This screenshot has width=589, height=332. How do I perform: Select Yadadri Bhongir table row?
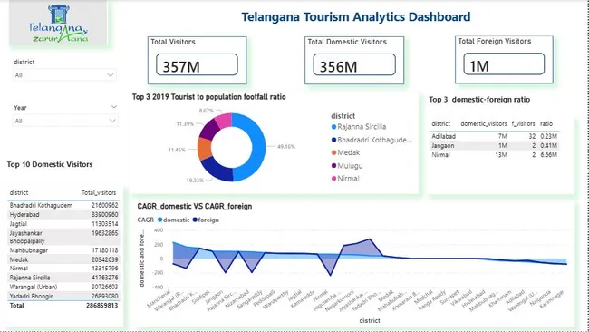[x=63, y=296]
